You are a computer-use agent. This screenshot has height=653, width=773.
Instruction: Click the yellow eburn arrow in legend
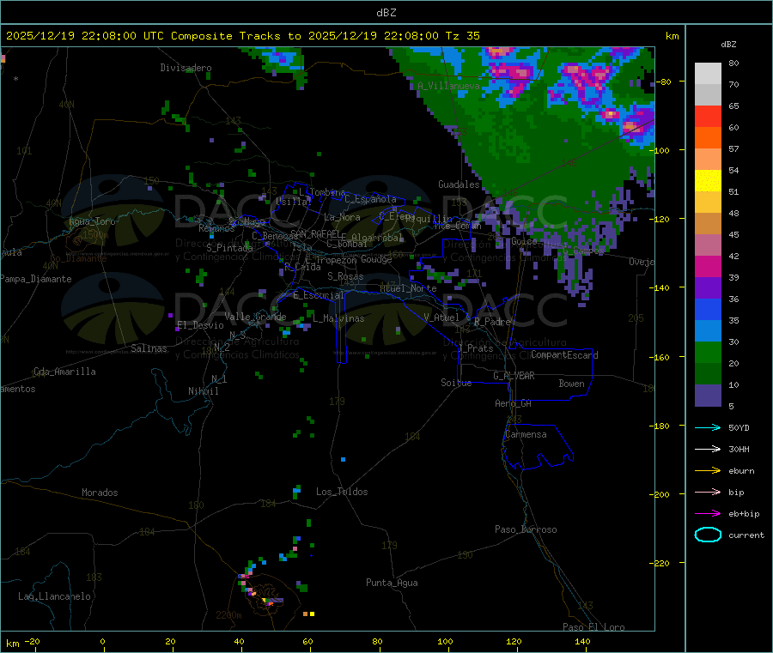pyautogui.click(x=708, y=470)
